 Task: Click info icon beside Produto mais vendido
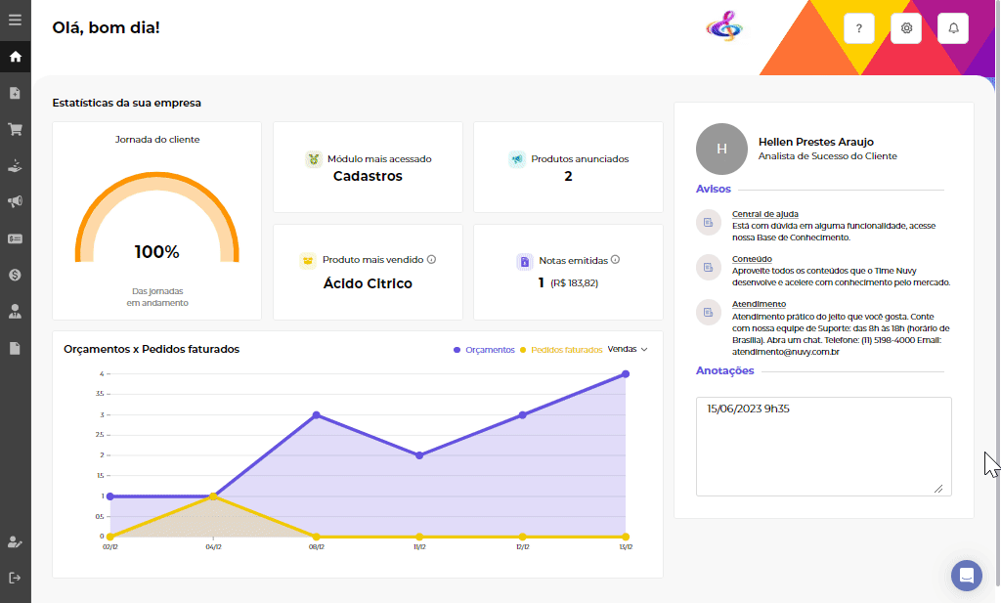click(431, 260)
